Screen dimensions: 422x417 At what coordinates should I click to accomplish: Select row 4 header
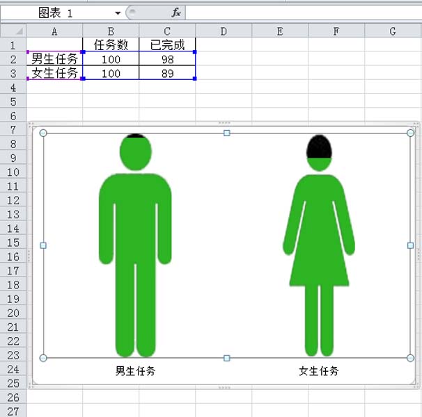(13, 87)
